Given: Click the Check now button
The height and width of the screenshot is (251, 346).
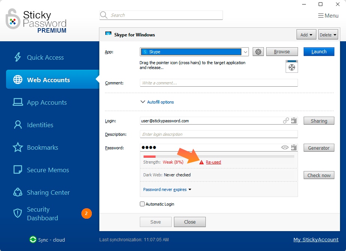Looking at the screenshot, I should (x=319, y=175).
